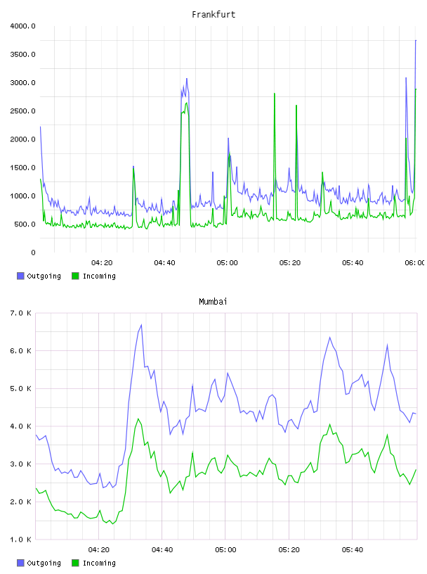Click the 04:20 time label in Frankfurt chart
The image size is (427, 574).
102,263
